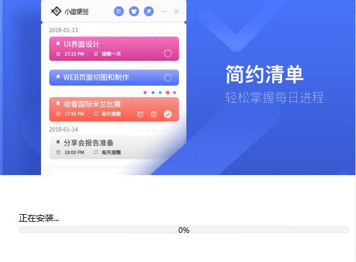Image resolution: width=356 pixels, height=262 pixels.
Task: Click trash icon on 收看国际米兰比赛 note
Action: click(153, 114)
